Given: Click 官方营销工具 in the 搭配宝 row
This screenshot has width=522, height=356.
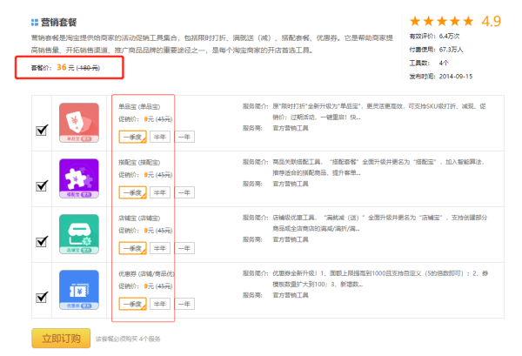Looking at the screenshot, I should click(x=291, y=184).
